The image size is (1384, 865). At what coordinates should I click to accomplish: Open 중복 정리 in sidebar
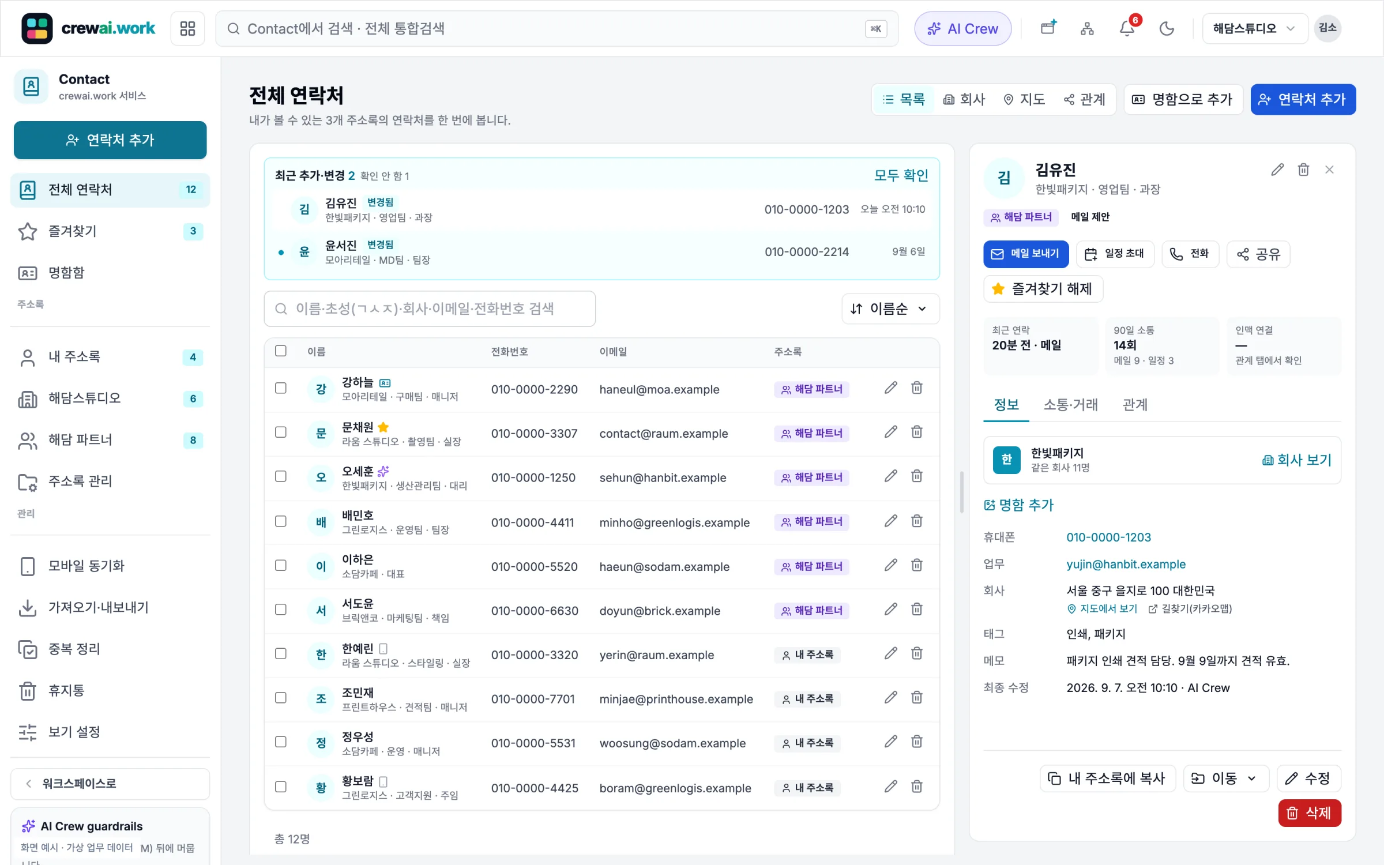(x=110, y=649)
